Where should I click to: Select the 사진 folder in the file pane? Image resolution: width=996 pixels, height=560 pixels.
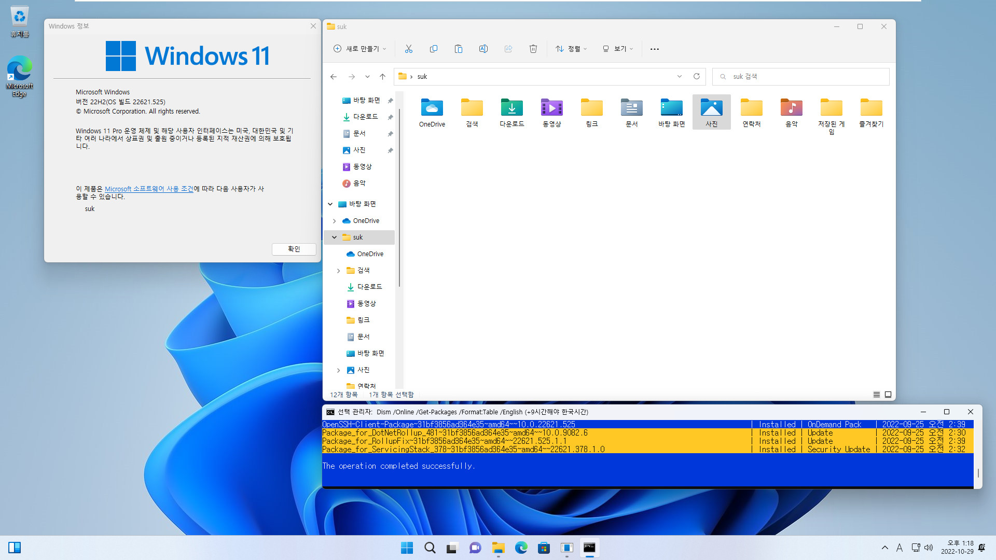tap(712, 113)
